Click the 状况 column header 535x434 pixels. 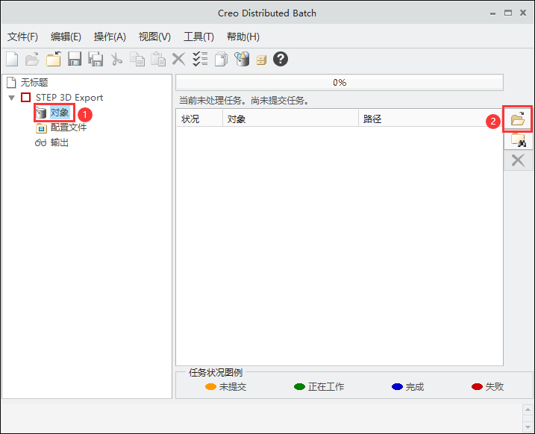click(x=200, y=119)
